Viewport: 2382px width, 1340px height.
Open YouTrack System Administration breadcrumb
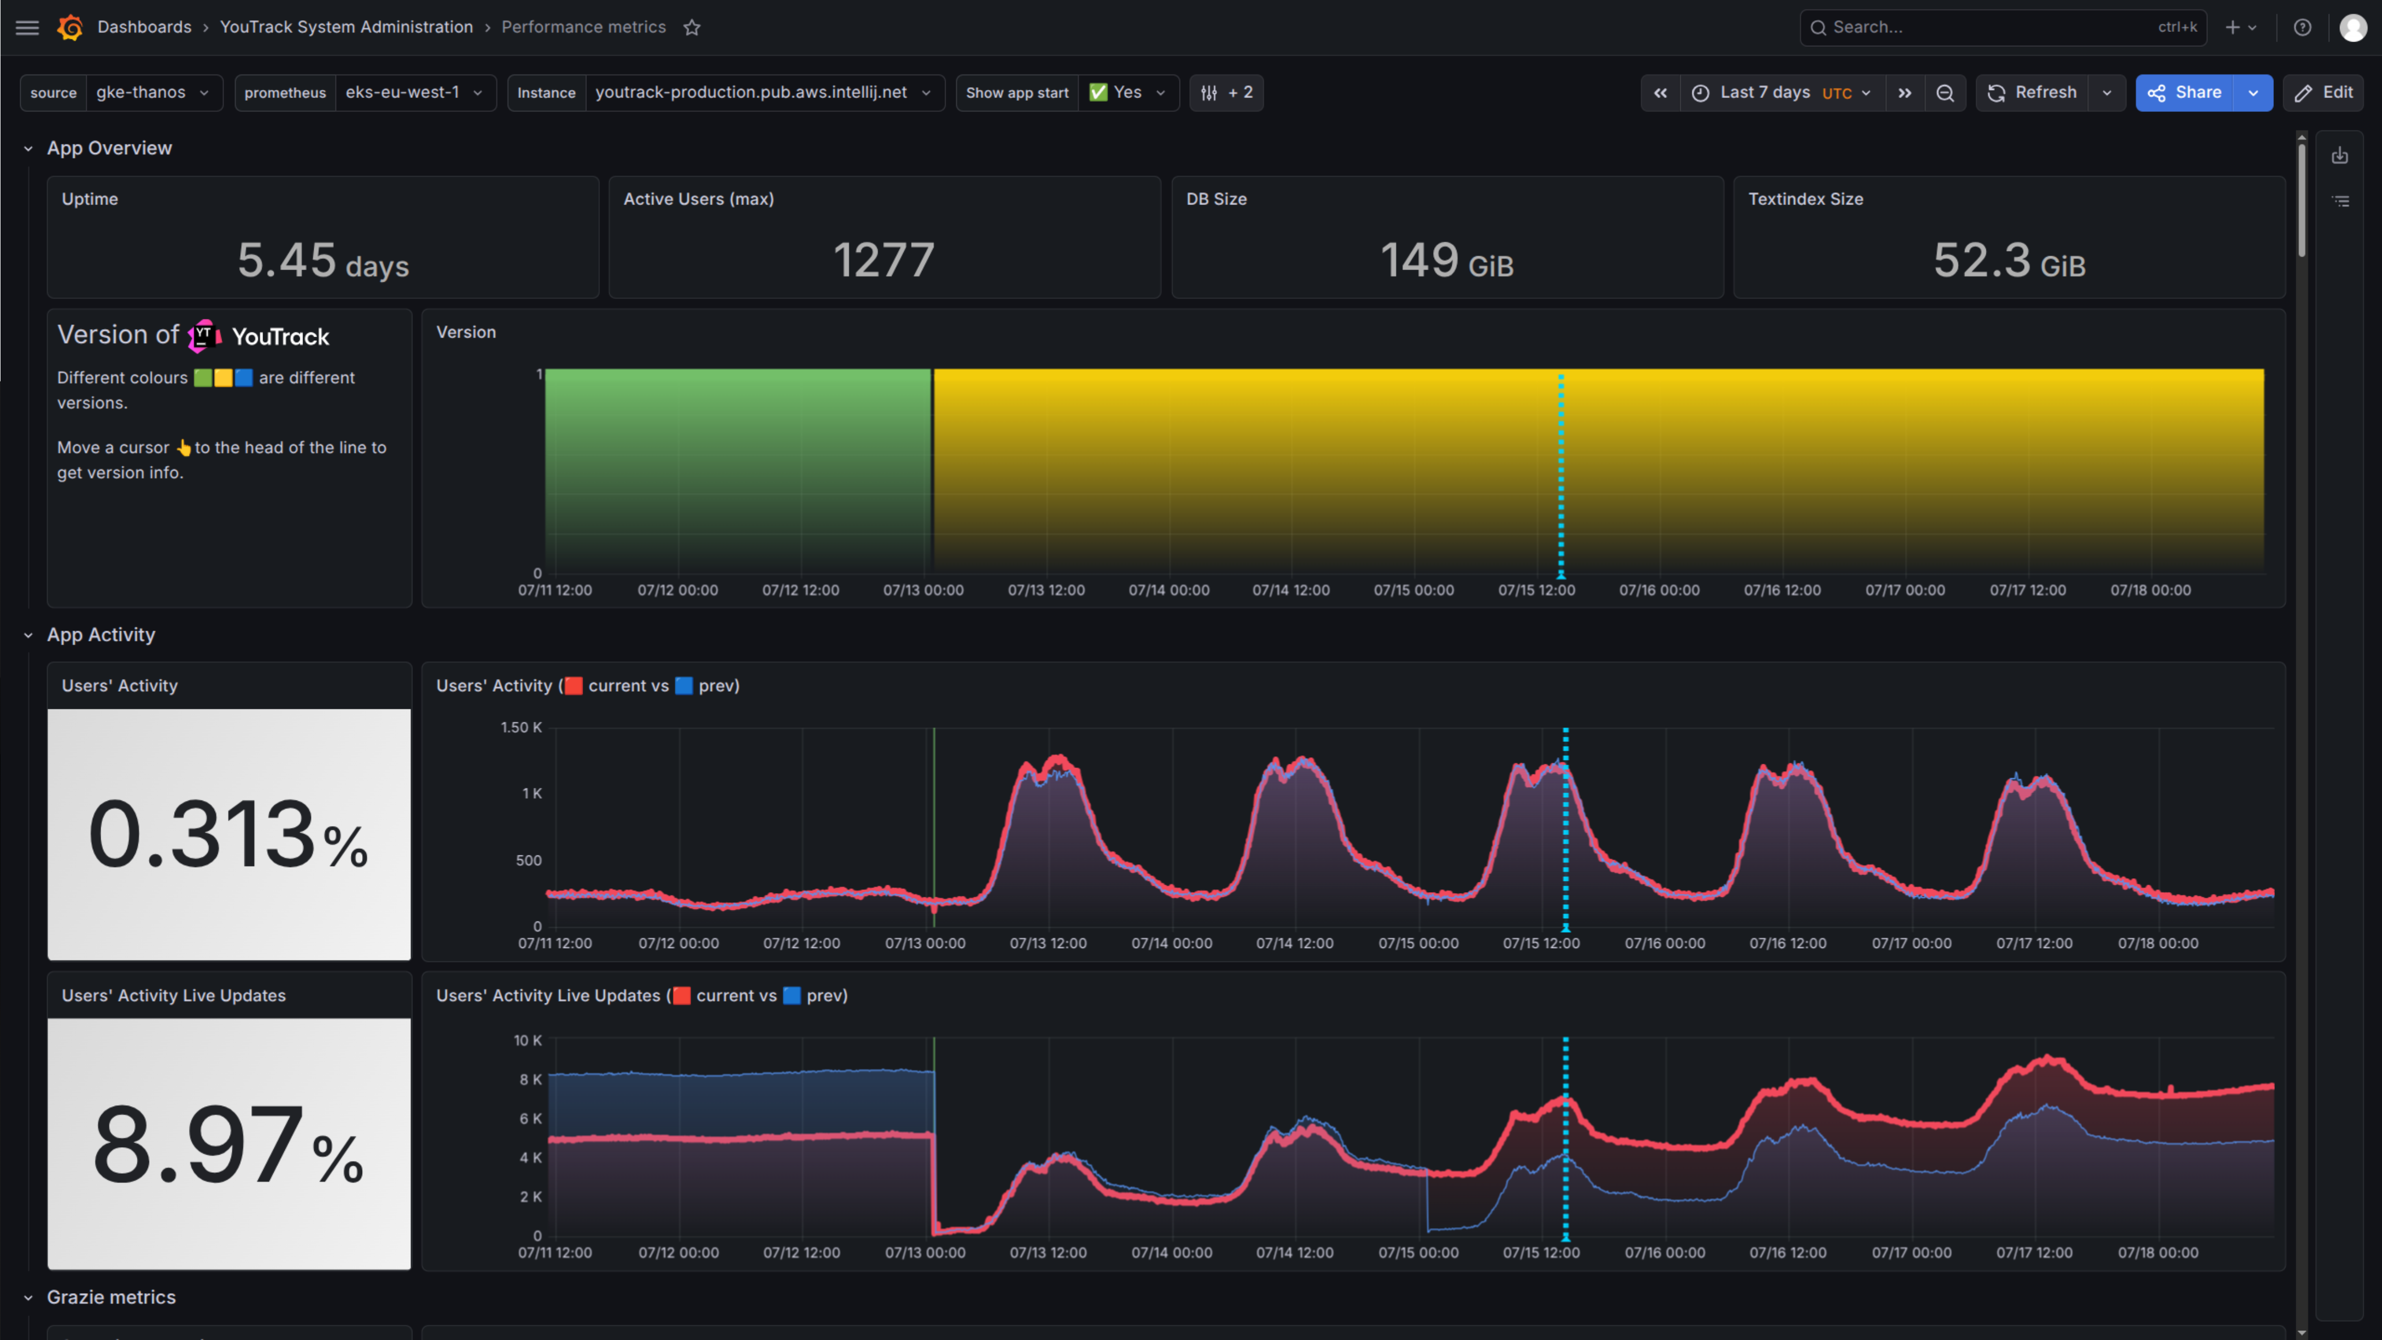[346, 28]
